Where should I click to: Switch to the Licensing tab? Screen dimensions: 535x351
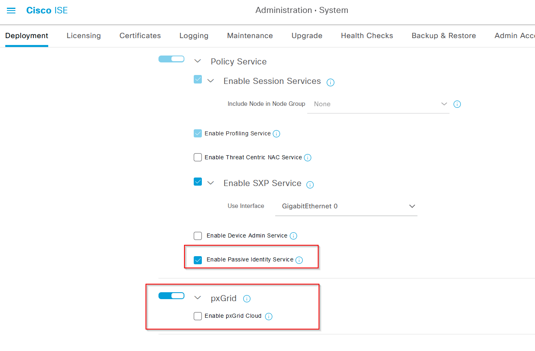click(x=83, y=36)
